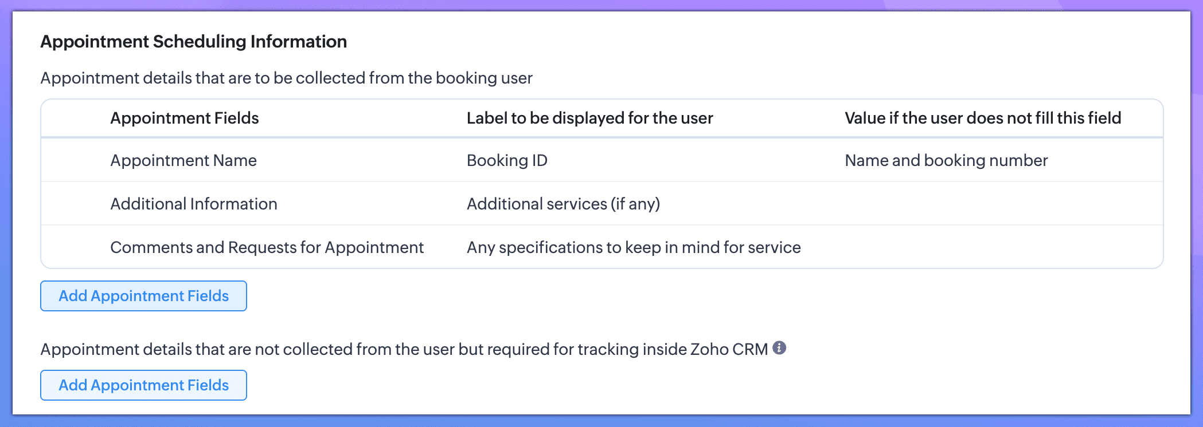Click the Booking ID label

(x=507, y=160)
